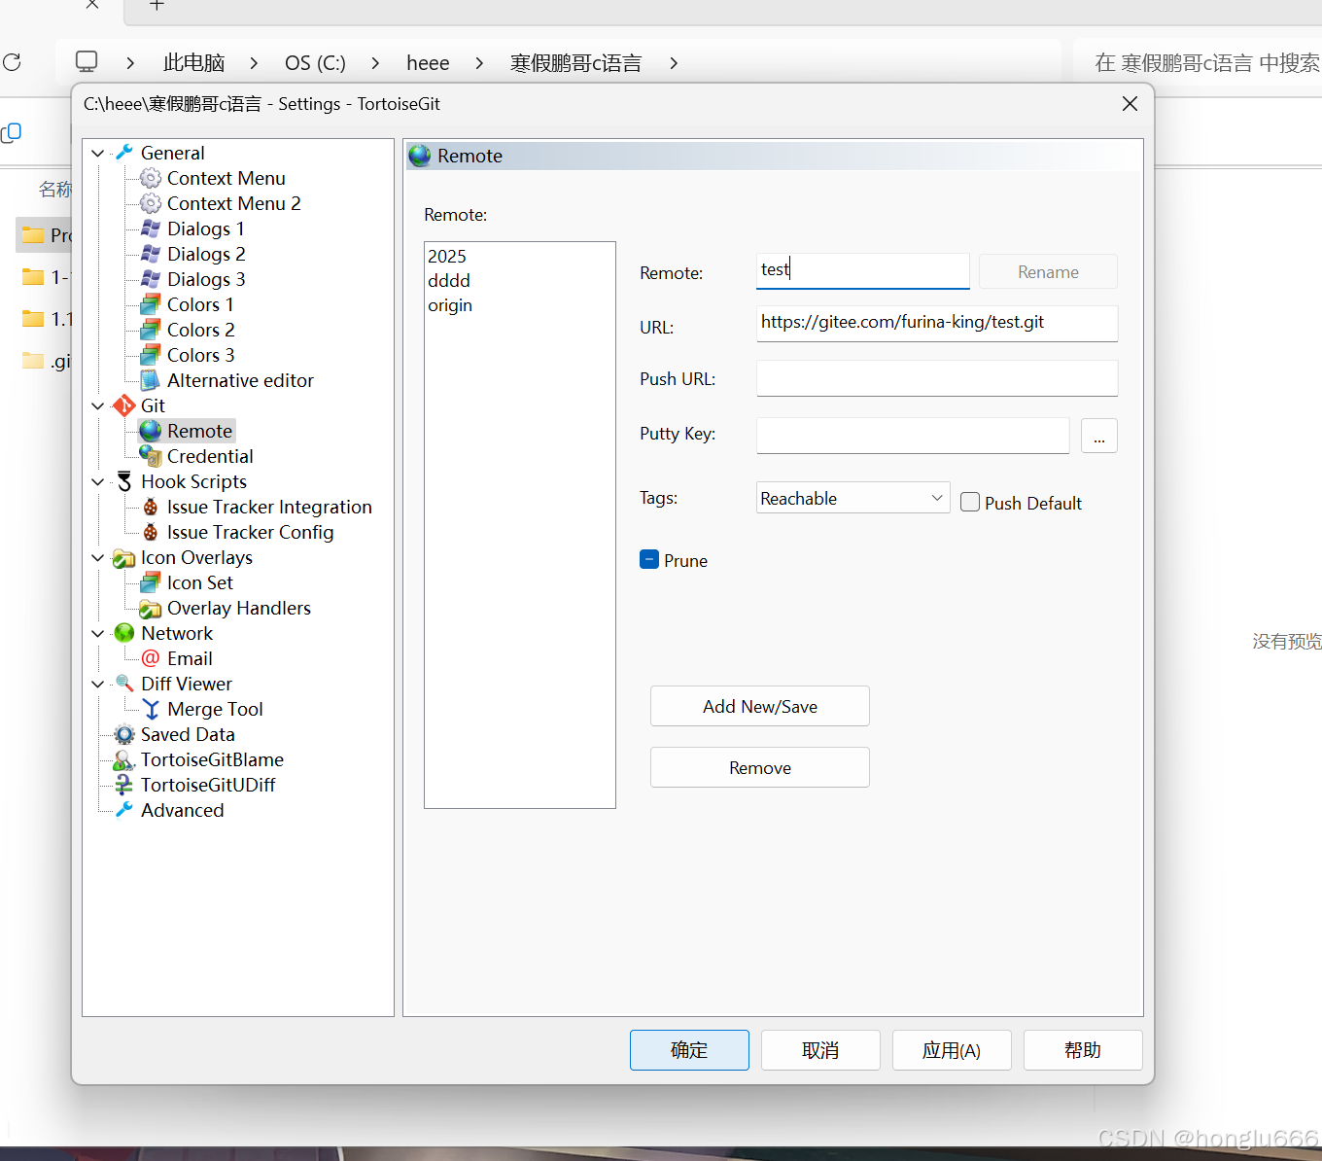Screen dimensions: 1322x1161
Task: Click the Remote name input field
Action: pos(863,270)
